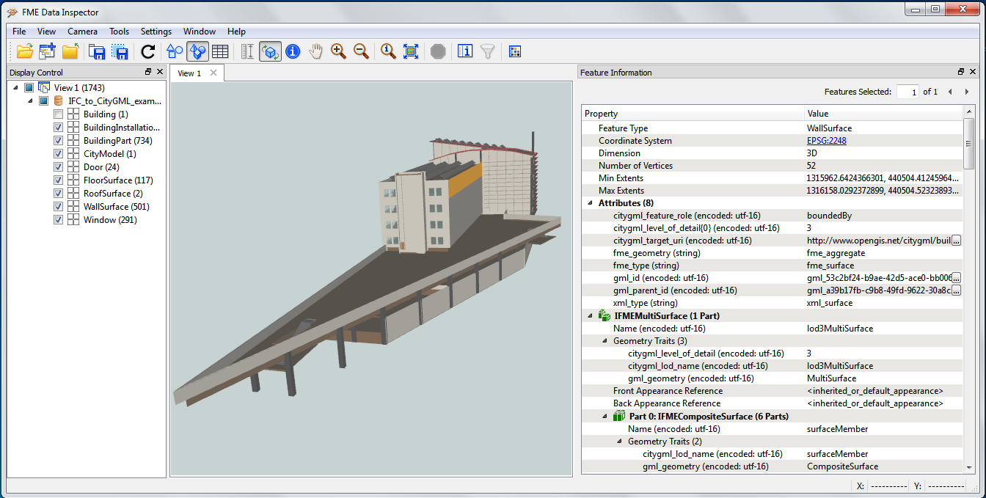
Task: Select the Measure distance ruler tool
Action: pos(247,51)
